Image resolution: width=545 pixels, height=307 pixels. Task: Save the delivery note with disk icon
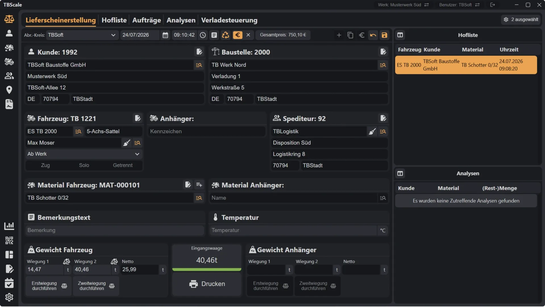pos(384,35)
